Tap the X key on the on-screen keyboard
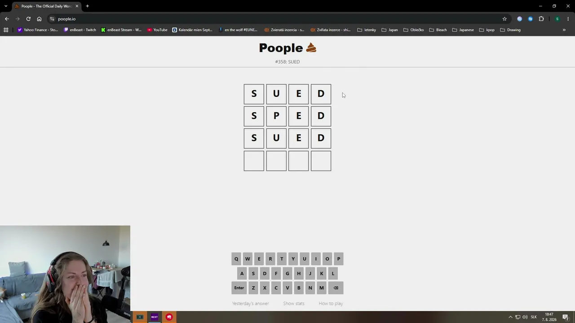The width and height of the screenshot is (575, 323). (265, 288)
